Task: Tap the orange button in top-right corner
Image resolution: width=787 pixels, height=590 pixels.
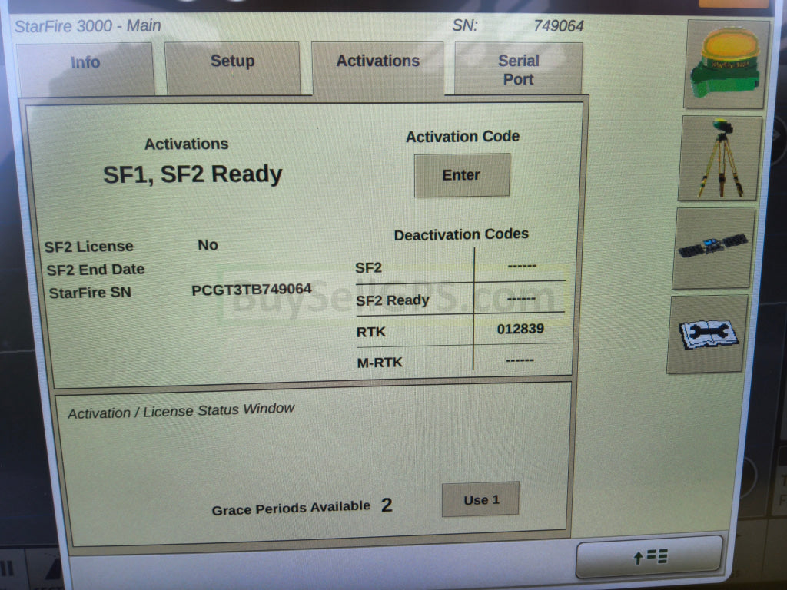Action: (732, 3)
